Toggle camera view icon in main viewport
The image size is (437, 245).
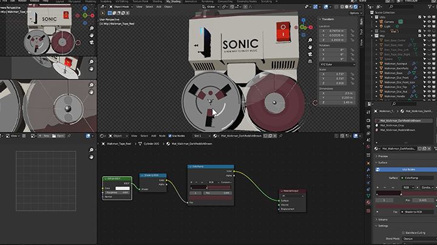pos(310,54)
